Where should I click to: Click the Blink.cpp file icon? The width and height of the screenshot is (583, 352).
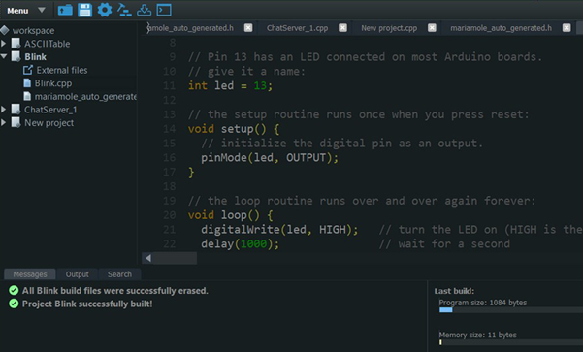tap(27, 82)
